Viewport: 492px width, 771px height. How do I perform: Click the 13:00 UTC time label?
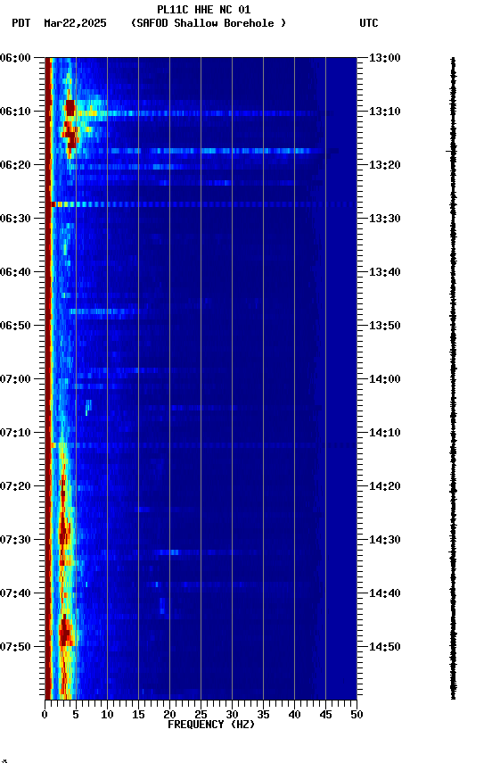click(x=385, y=58)
